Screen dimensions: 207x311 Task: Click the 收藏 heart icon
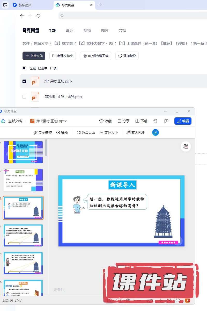[x=101, y=121]
